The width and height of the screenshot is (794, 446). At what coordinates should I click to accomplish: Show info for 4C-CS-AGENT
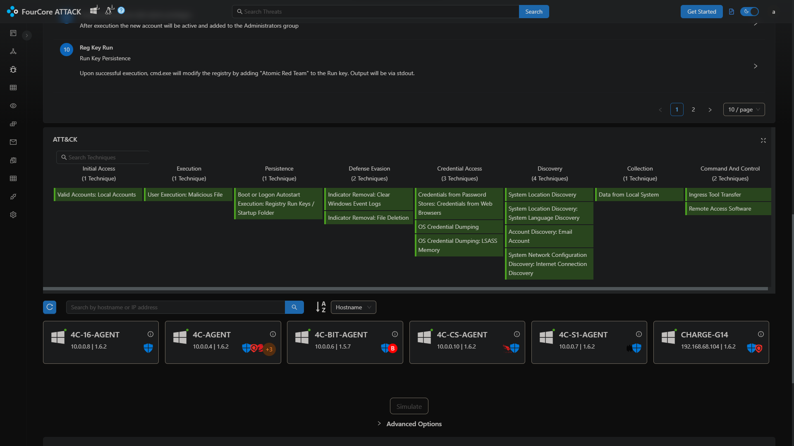click(517, 334)
